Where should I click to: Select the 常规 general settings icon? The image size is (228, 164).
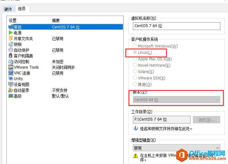11,27
